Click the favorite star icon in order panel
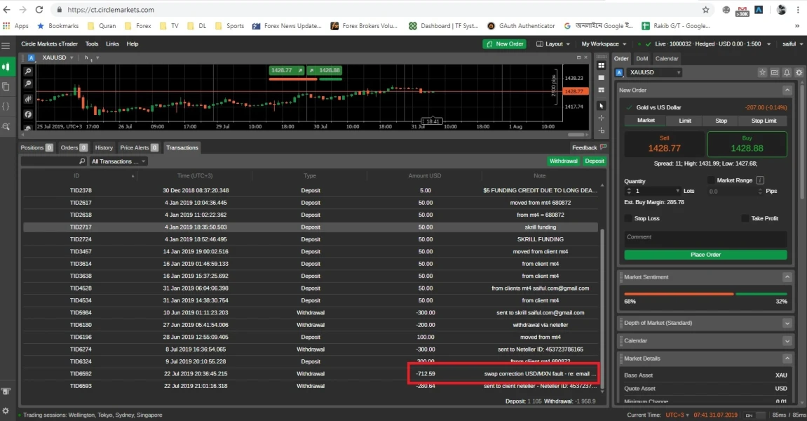The height and width of the screenshot is (421, 807). click(762, 72)
